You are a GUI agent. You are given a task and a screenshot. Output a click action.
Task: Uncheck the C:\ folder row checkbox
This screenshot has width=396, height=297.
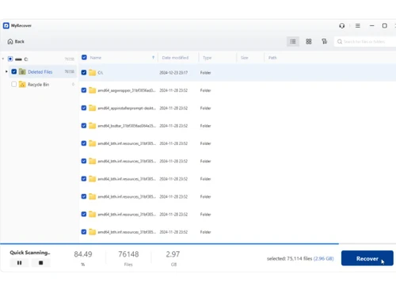pyautogui.click(x=84, y=72)
